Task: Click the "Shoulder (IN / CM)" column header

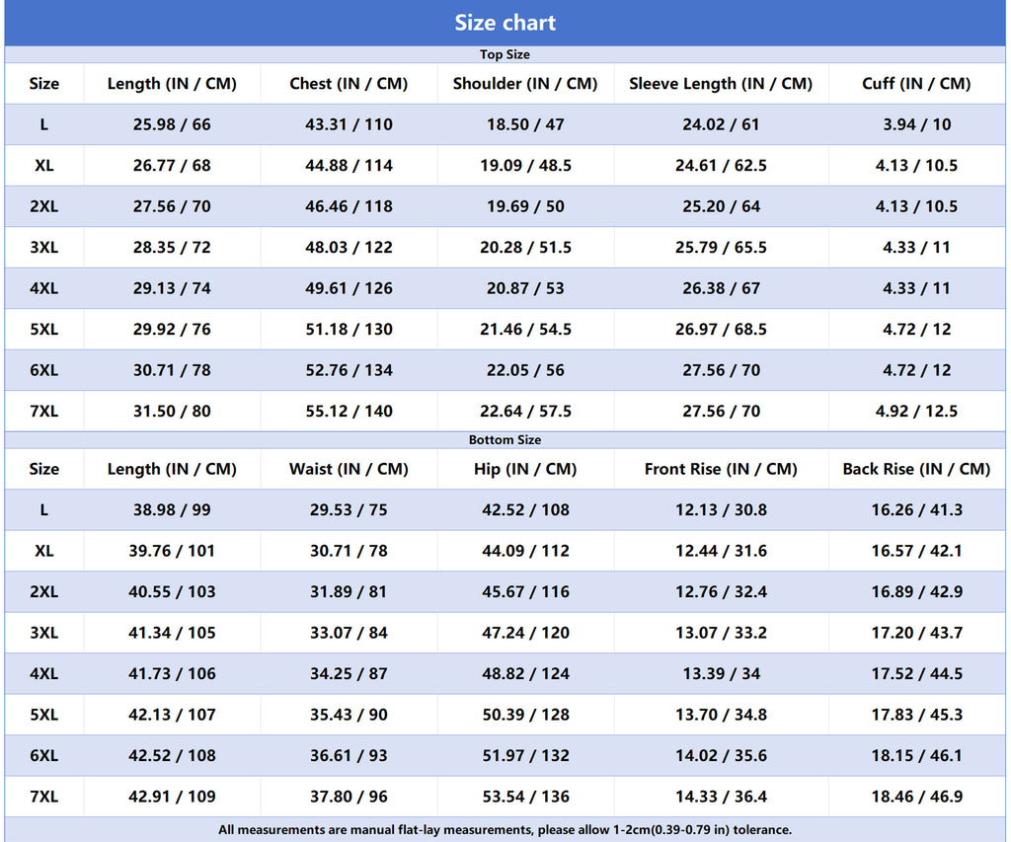Action: (525, 83)
